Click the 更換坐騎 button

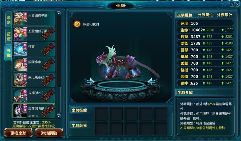tap(18, 133)
